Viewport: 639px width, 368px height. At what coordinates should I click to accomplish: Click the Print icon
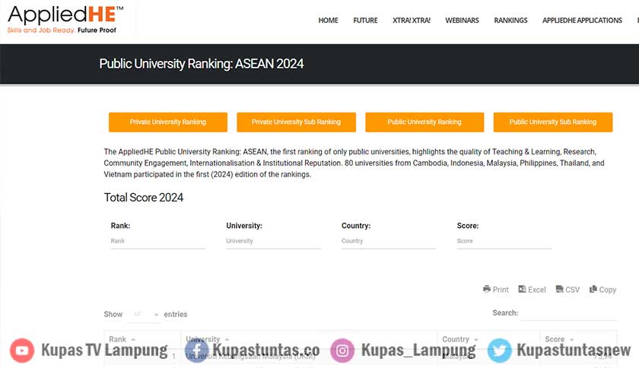pos(487,289)
